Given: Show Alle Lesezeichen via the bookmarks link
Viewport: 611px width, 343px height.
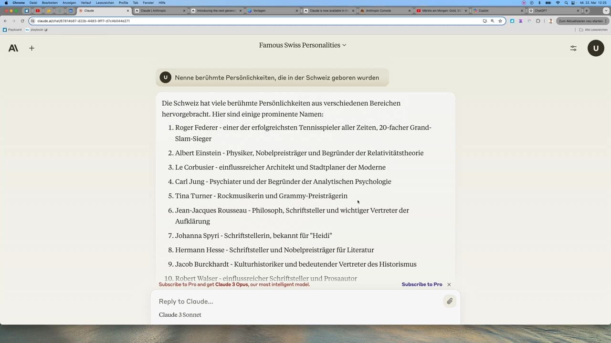Looking at the screenshot, I should 595,30.
